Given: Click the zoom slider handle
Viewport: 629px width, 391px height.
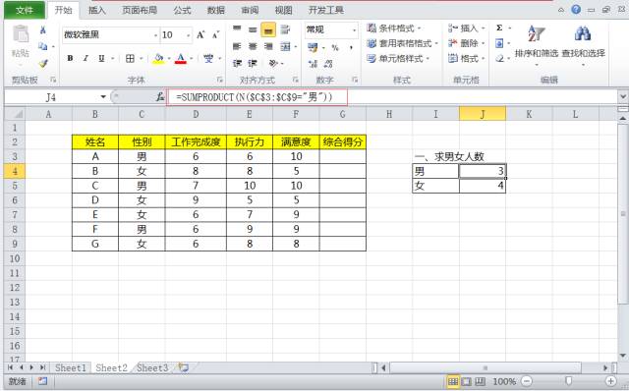Looking at the screenshot, I should 569,381.
